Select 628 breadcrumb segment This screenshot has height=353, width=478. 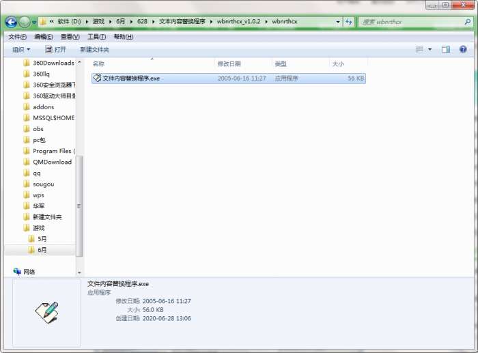coord(142,22)
